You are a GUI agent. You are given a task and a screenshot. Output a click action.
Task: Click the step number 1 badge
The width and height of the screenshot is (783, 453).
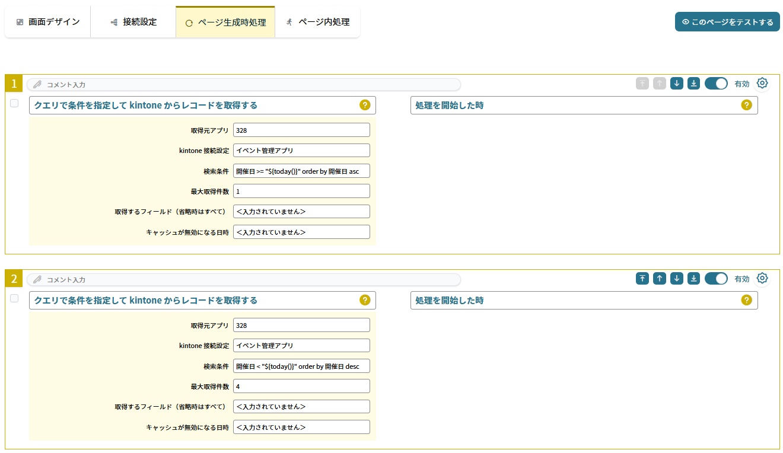[x=14, y=84]
